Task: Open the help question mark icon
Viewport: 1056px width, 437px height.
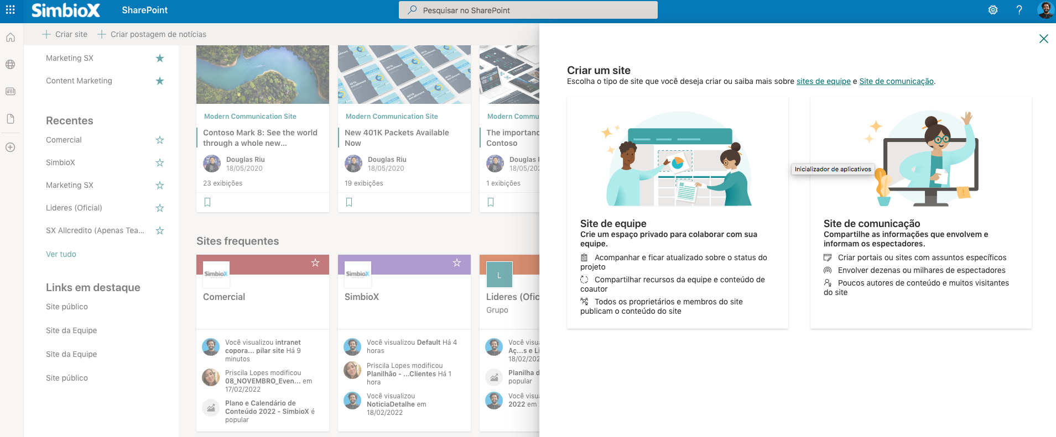Action: (x=1019, y=10)
